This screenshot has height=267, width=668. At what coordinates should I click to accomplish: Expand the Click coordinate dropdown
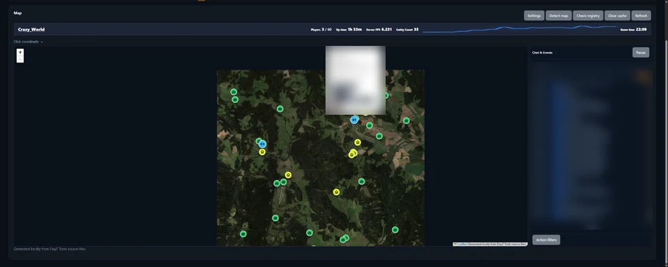click(x=28, y=42)
